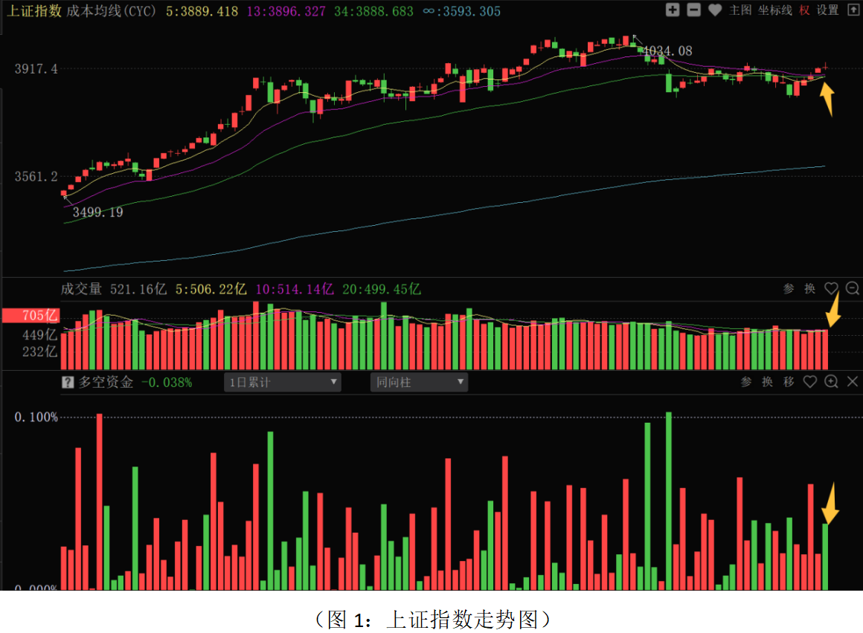Click the 成本均线(CYC) indicator label

tap(112, 11)
